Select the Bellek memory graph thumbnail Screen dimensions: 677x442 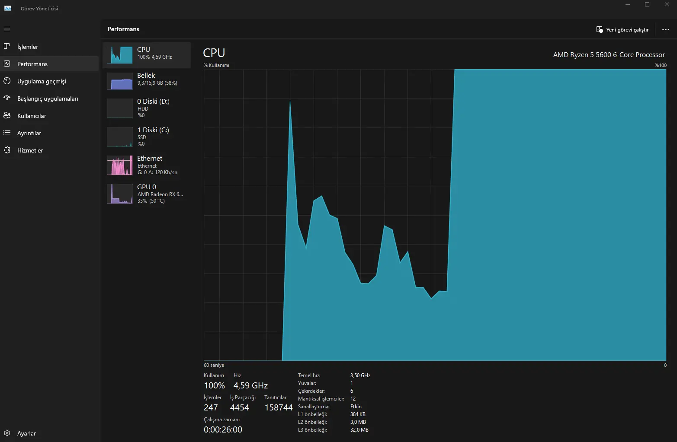coord(120,81)
